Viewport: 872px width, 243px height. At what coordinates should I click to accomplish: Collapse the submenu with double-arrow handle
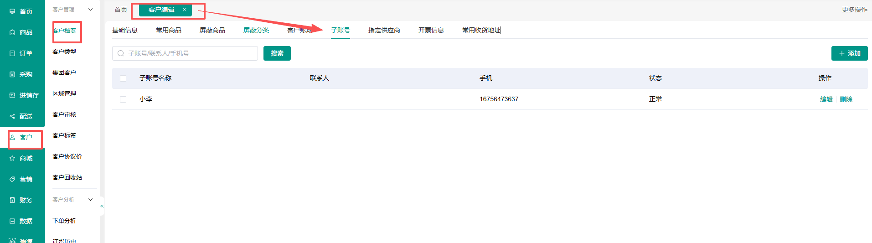(102, 206)
